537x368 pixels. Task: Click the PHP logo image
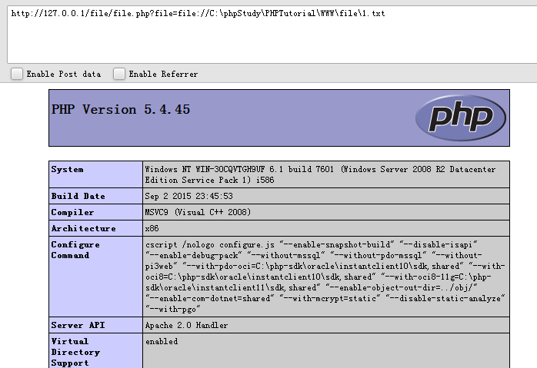coord(461,118)
